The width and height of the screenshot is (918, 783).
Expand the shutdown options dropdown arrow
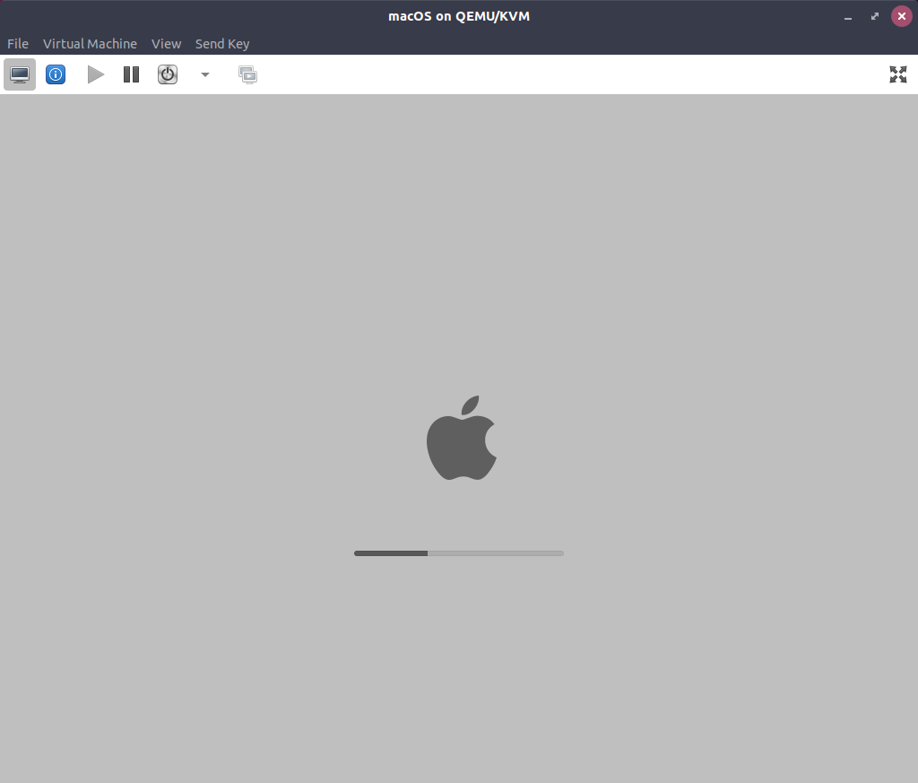click(x=205, y=74)
